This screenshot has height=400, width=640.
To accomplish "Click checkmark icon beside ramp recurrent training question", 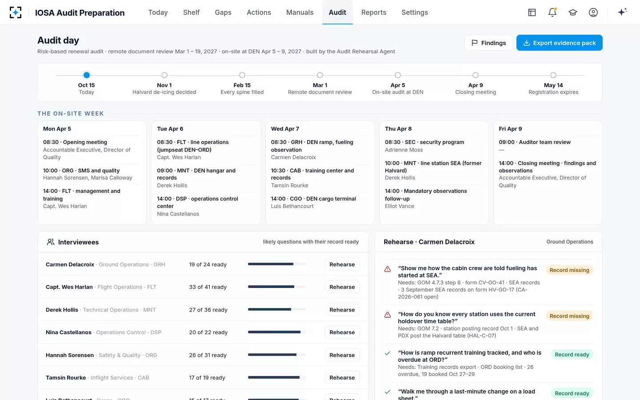I will 388,353.
